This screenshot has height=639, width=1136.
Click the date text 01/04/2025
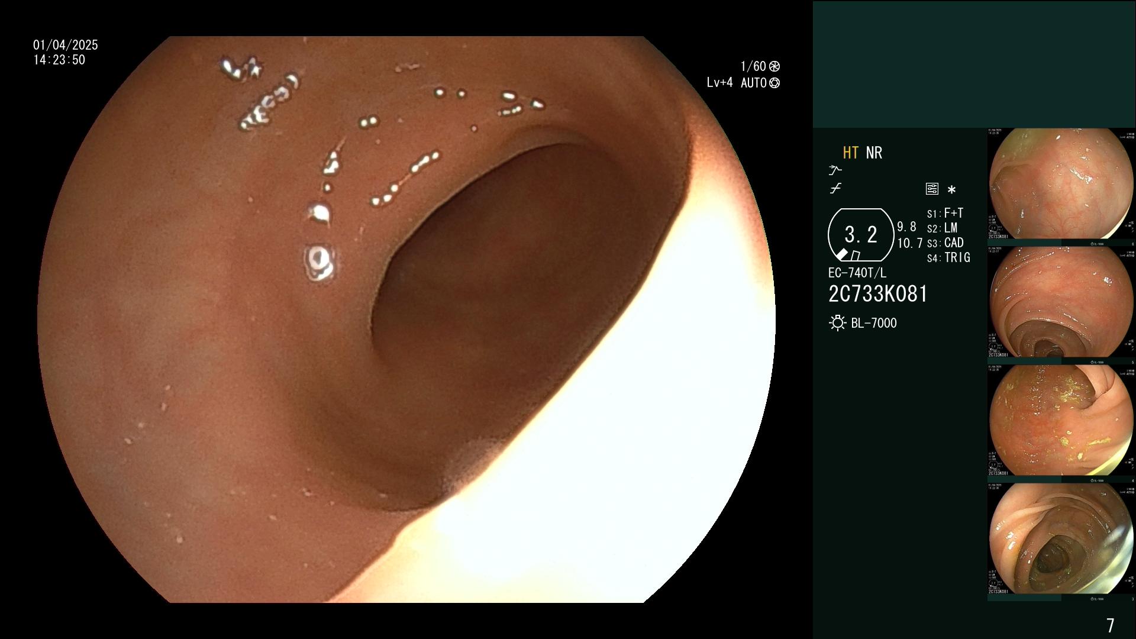click(x=66, y=45)
